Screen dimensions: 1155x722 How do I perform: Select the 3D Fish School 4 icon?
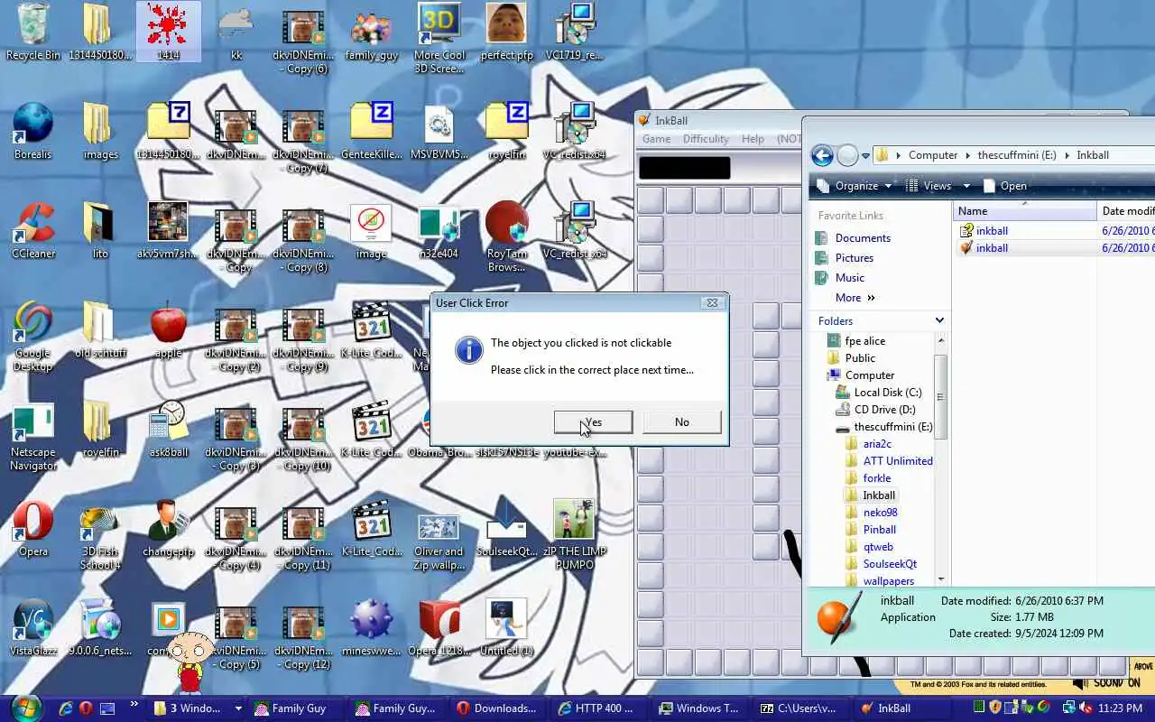(100, 534)
